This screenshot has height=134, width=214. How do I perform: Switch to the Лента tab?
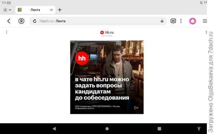(x=35, y=10)
